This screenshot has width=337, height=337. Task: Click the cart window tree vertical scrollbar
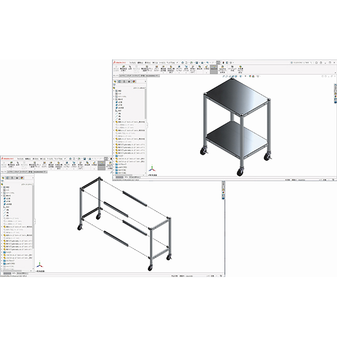tap(145, 104)
